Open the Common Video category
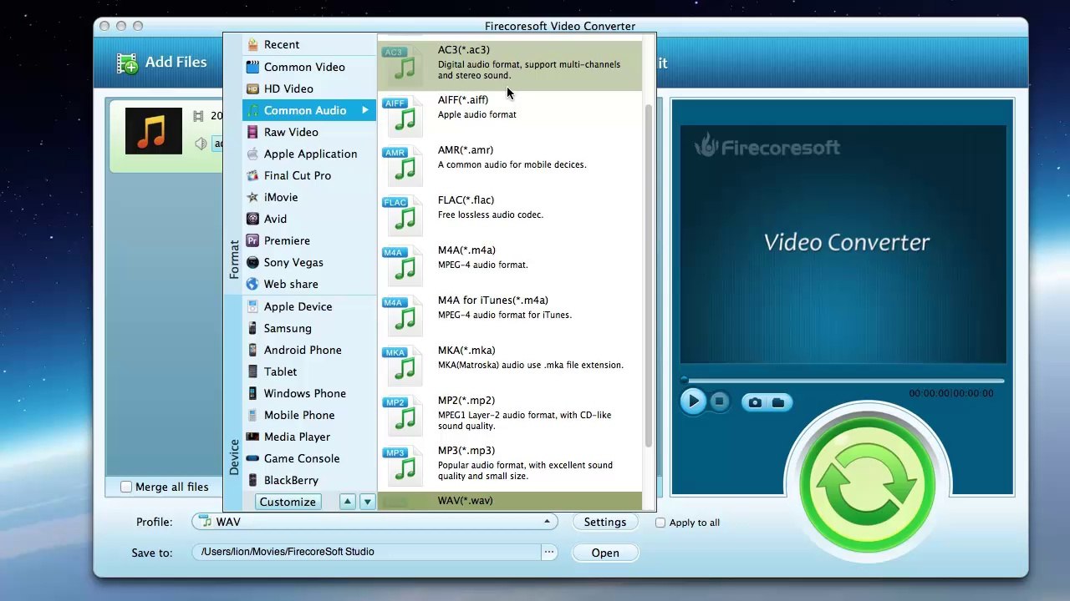The width and height of the screenshot is (1070, 601). point(309,67)
